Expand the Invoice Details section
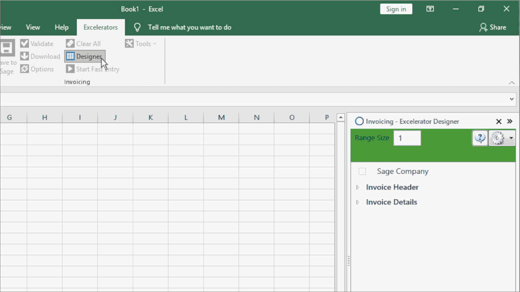The height and width of the screenshot is (292, 520). (x=357, y=202)
